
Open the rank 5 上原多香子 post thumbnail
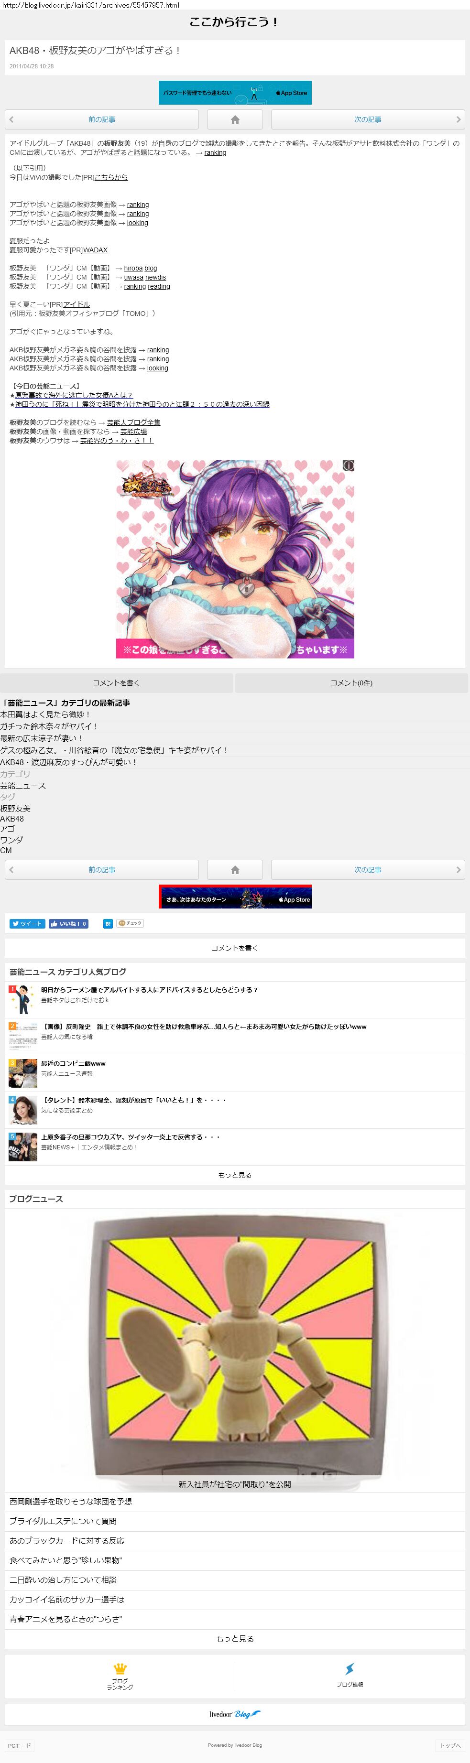(x=22, y=1147)
